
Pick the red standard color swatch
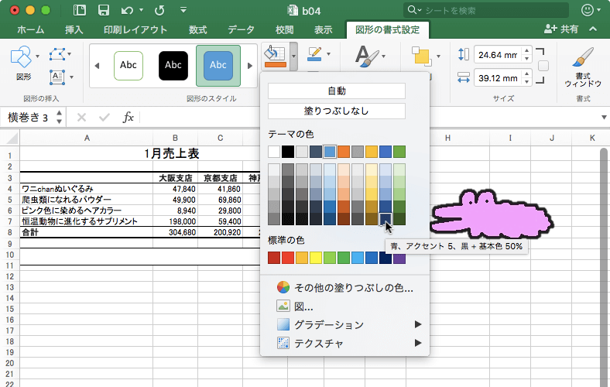coord(288,258)
